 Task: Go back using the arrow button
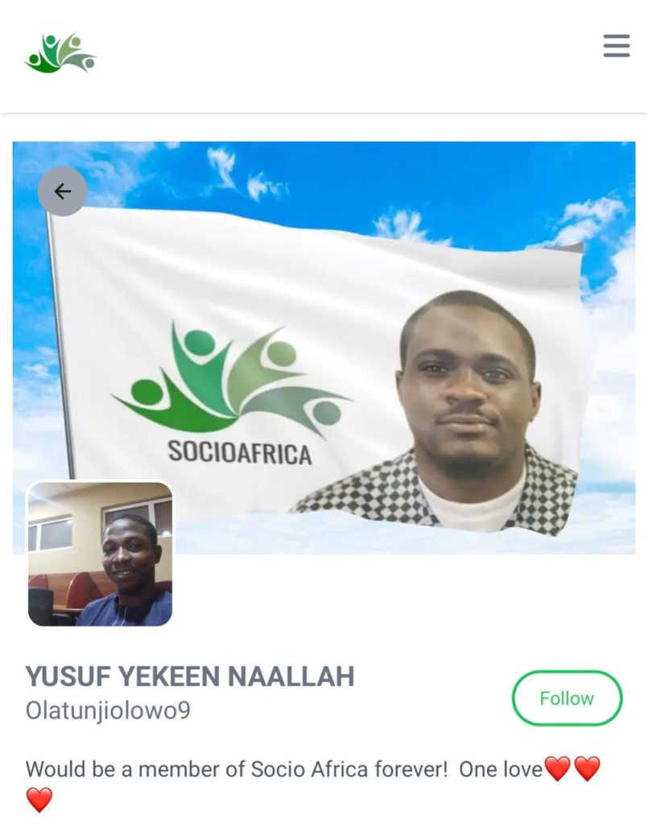(x=63, y=192)
